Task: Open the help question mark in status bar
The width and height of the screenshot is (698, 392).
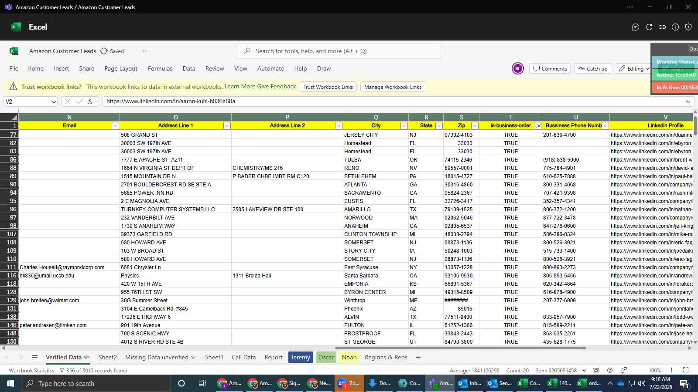Action: pos(610,370)
